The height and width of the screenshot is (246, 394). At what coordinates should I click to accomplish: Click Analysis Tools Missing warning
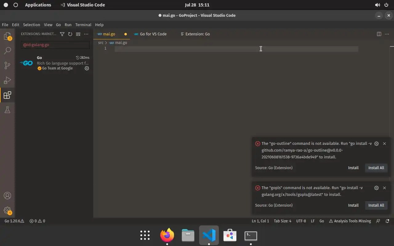coord(350,221)
